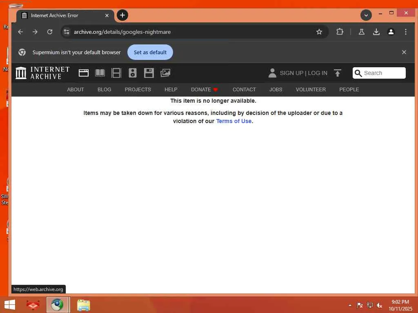Open the Labs flask icon
This screenshot has height=313, width=418.
coord(362,32)
